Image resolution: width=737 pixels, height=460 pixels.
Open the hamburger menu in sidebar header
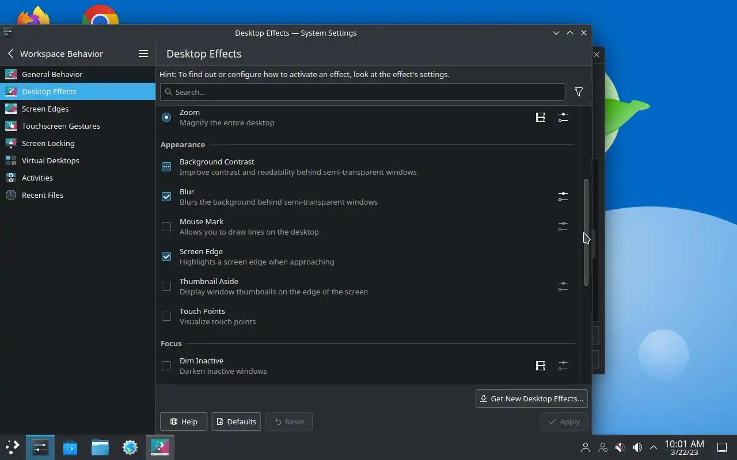click(x=143, y=53)
